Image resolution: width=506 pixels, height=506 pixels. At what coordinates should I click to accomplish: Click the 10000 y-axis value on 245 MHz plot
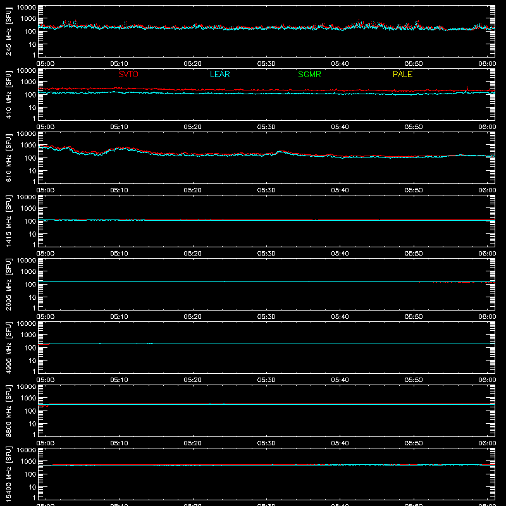pos(27,8)
